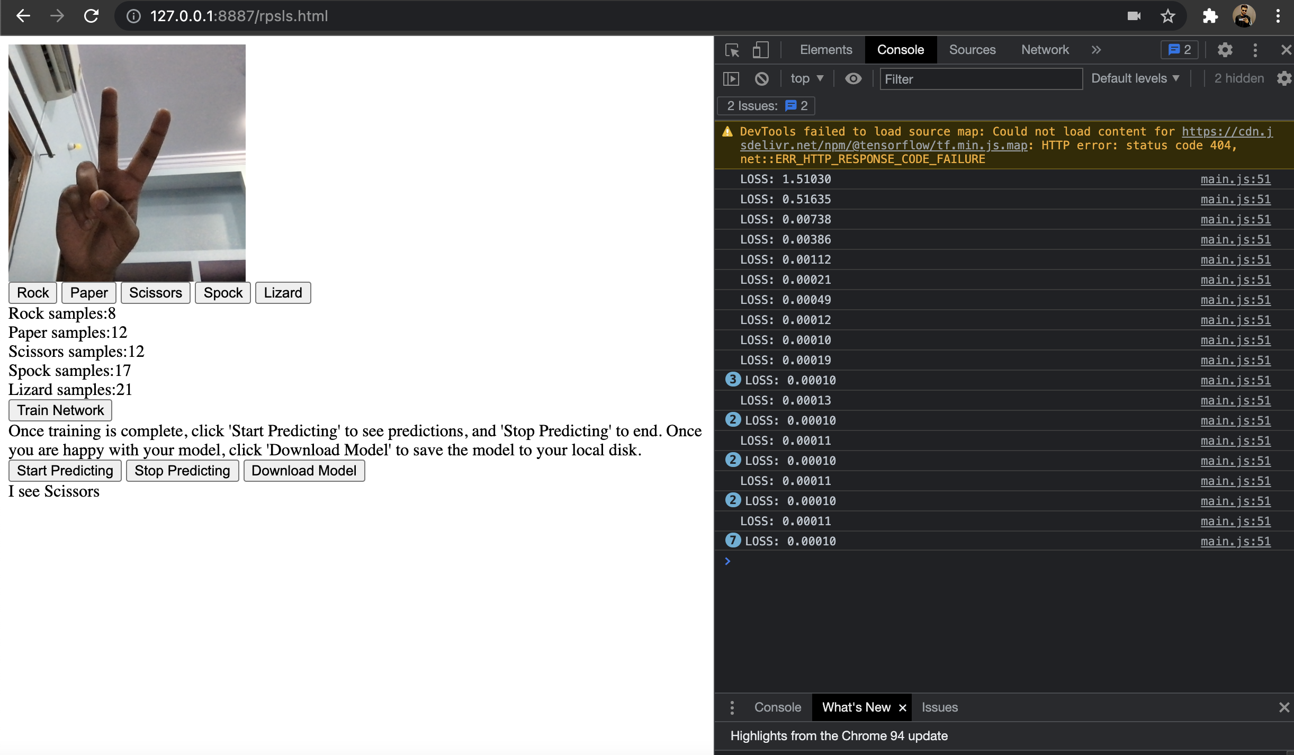Reload the current page

point(91,16)
